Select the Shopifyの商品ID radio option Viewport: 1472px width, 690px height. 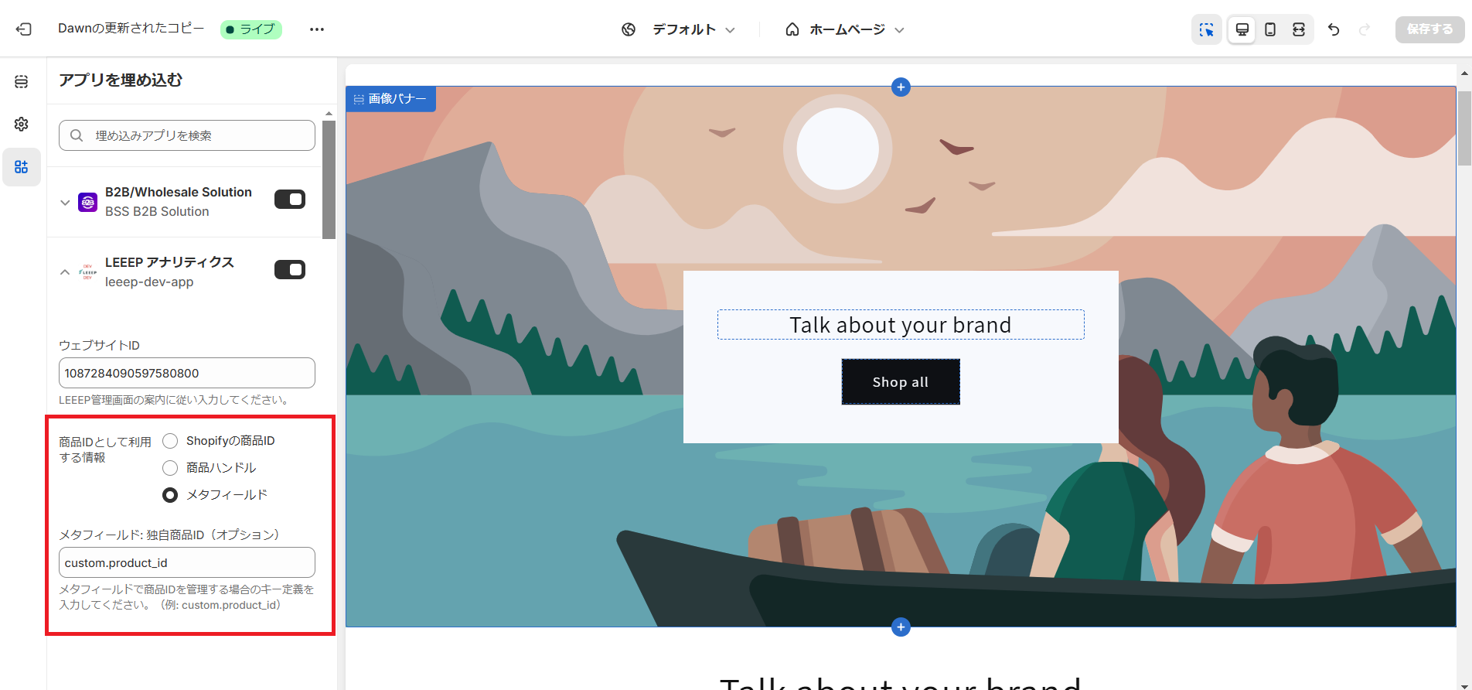tap(170, 441)
